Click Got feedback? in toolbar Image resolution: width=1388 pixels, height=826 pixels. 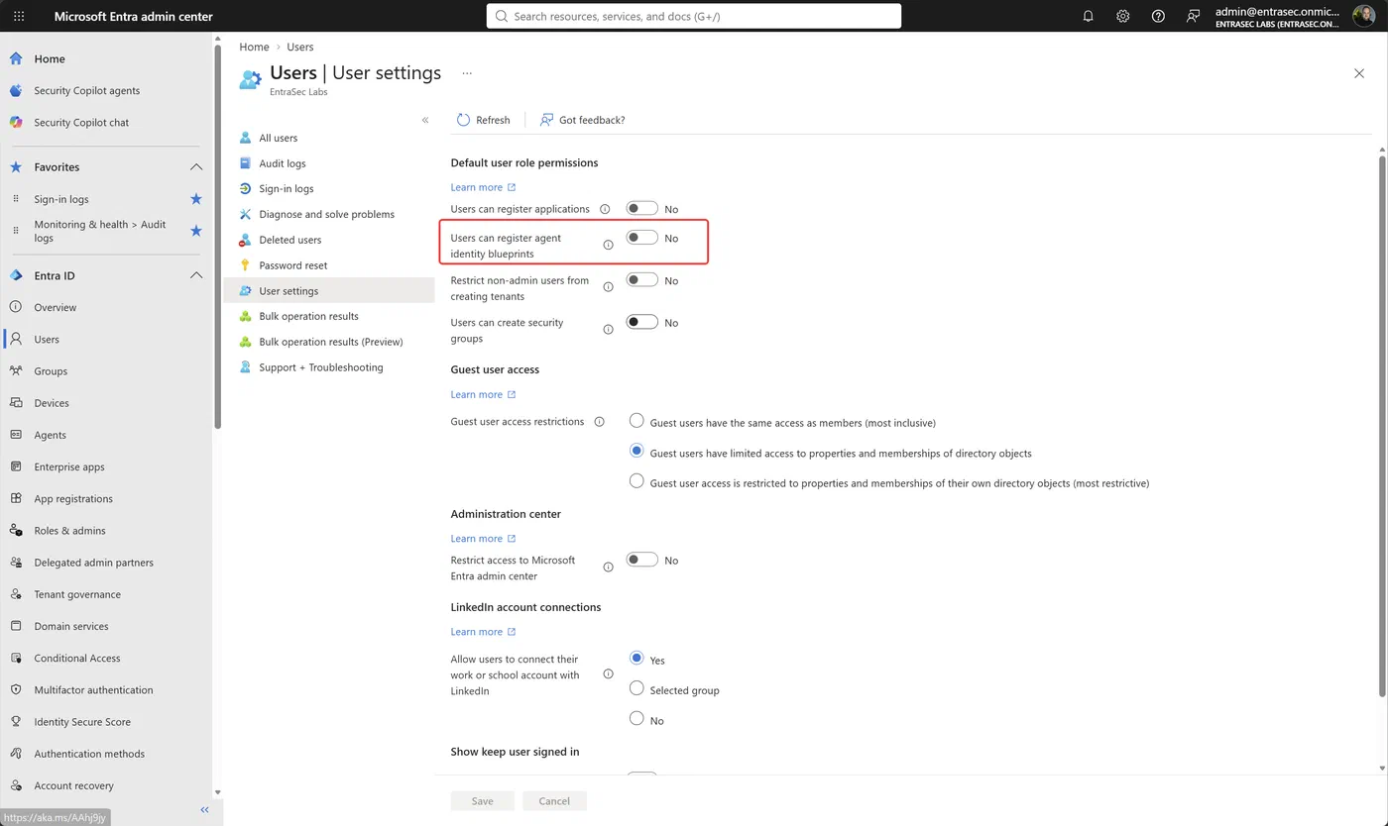click(582, 120)
